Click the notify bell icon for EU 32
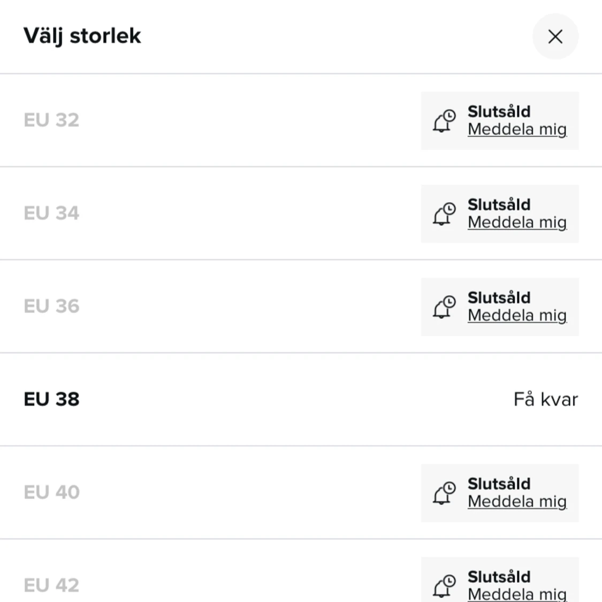Screen dimensions: 602x602 (444, 121)
